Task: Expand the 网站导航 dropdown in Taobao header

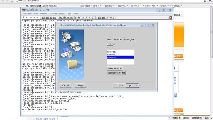Action: point(177,6)
